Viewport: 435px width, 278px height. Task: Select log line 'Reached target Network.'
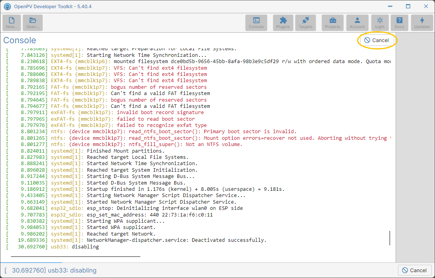81,234
